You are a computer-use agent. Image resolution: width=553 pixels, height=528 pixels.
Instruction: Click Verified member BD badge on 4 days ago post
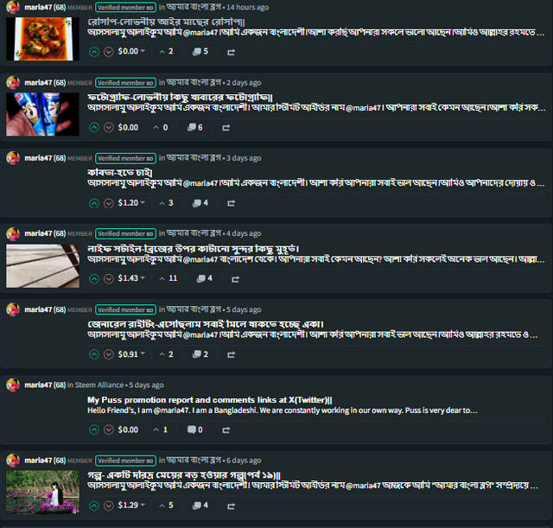click(x=125, y=233)
